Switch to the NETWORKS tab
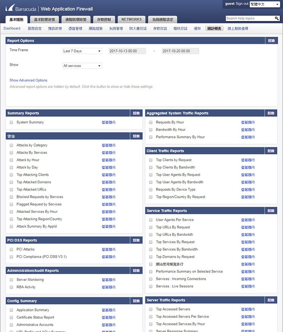The image size is (283, 332). tap(131, 19)
